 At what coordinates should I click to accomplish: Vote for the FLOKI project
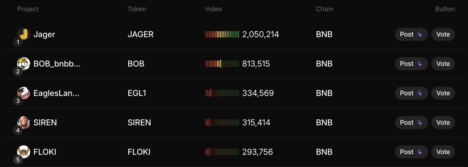[443, 152]
